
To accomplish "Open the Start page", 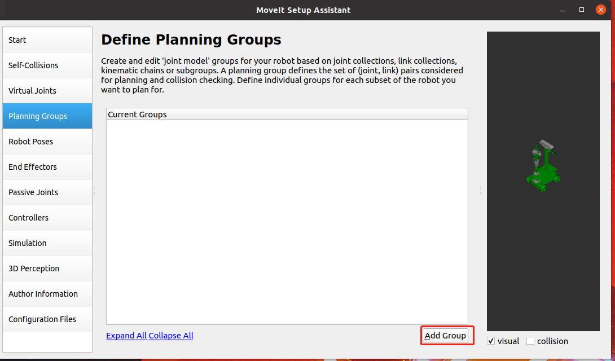I will click(x=47, y=40).
